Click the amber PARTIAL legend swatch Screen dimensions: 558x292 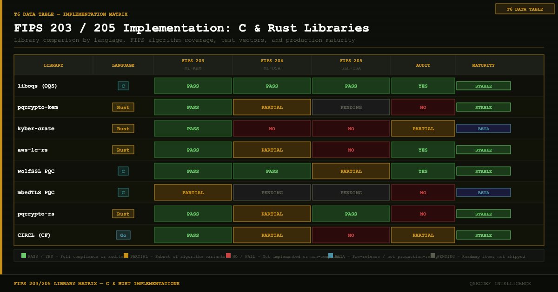coord(126,255)
